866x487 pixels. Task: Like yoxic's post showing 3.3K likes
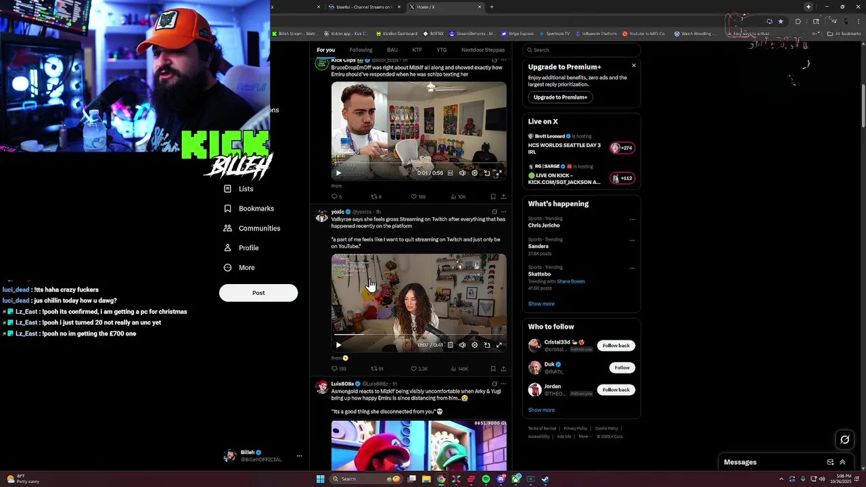click(x=414, y=369)
